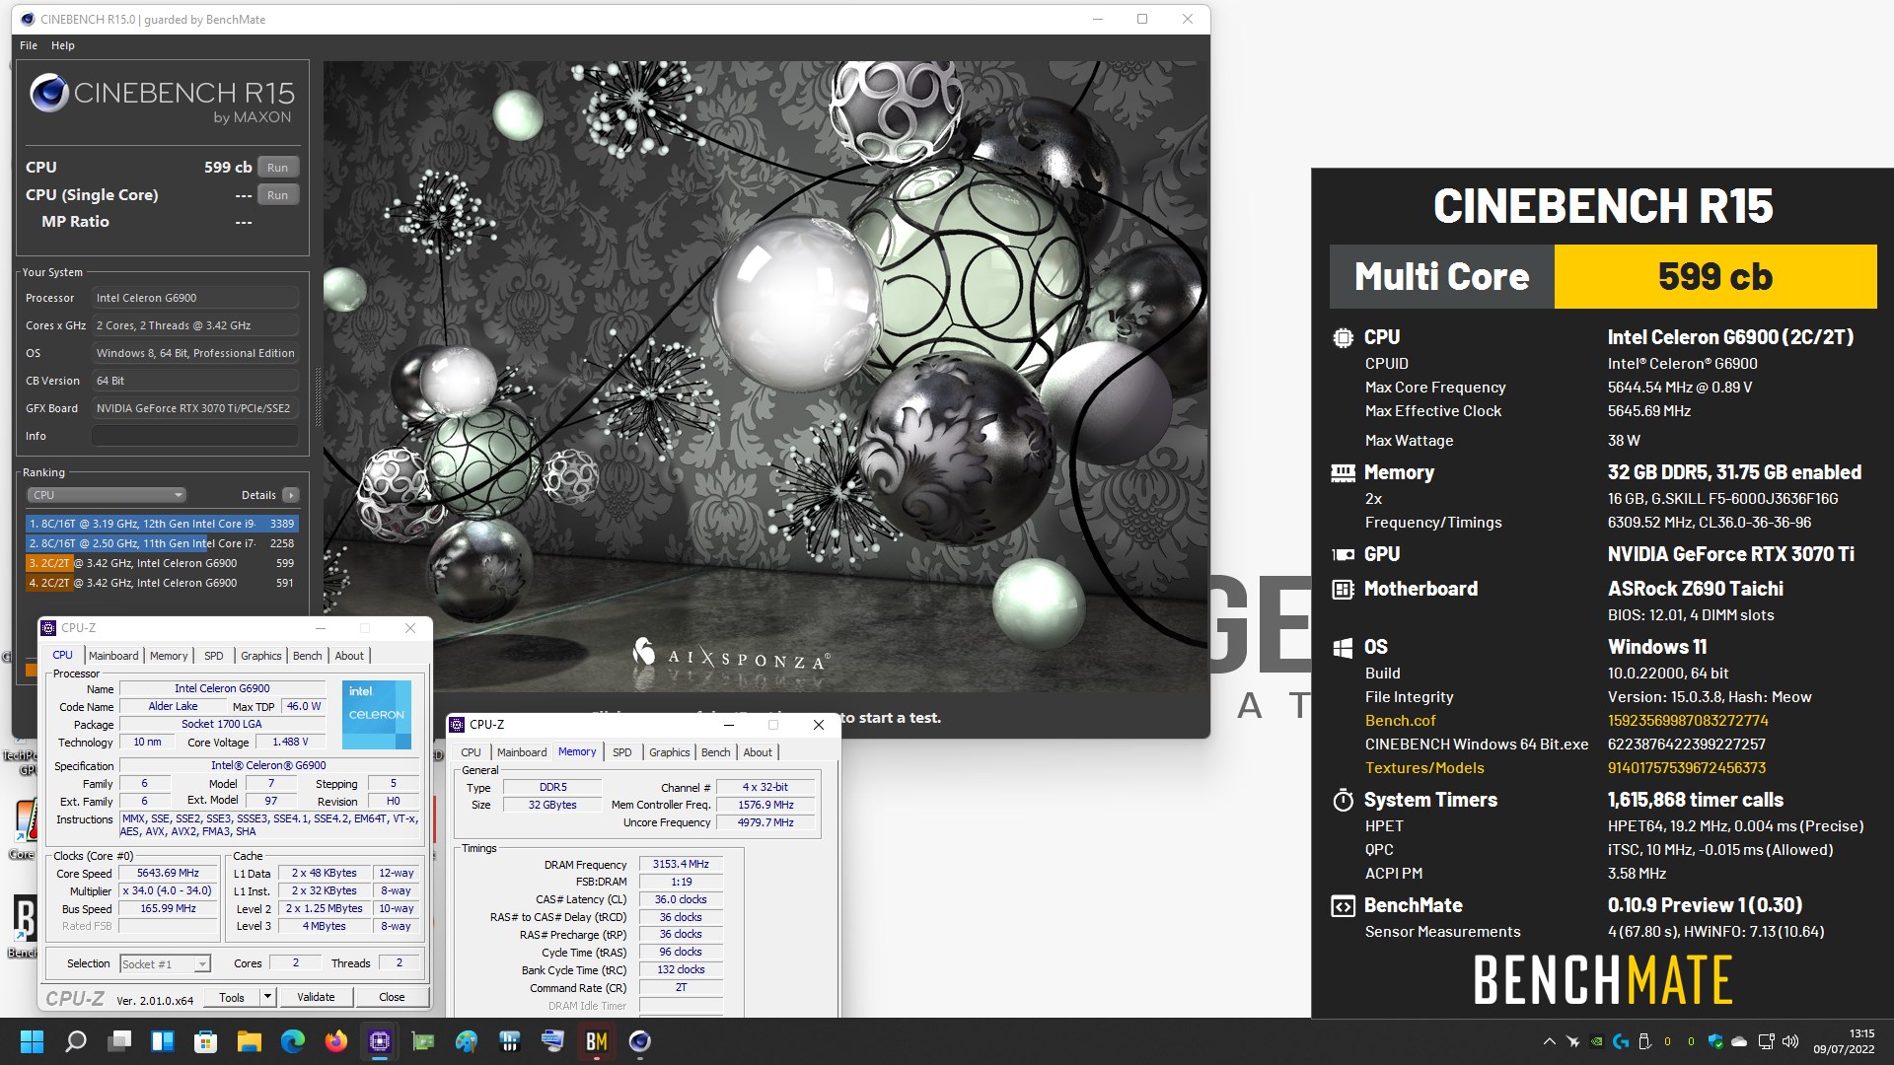Click the Windows Start icon on the taskbar
This screenshot has width=1894, height=1065.
32,1041
